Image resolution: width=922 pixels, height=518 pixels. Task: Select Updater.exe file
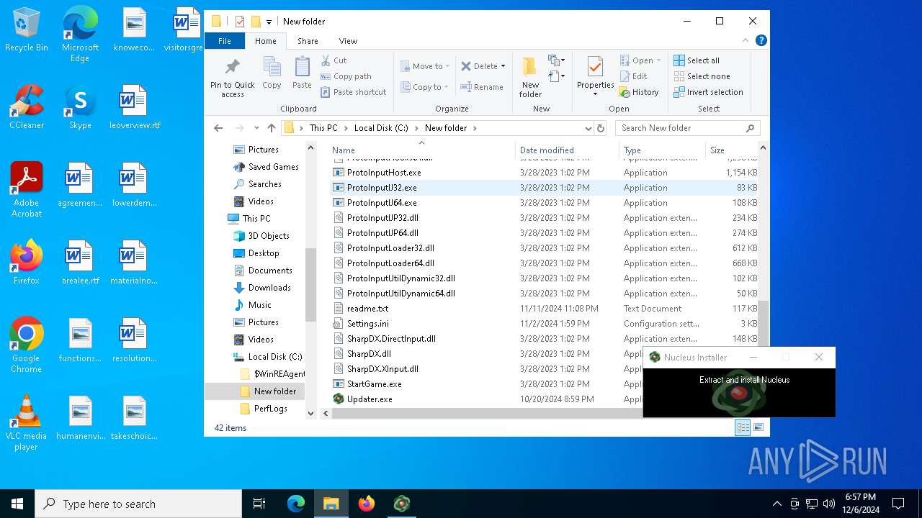tap(370, 399)
